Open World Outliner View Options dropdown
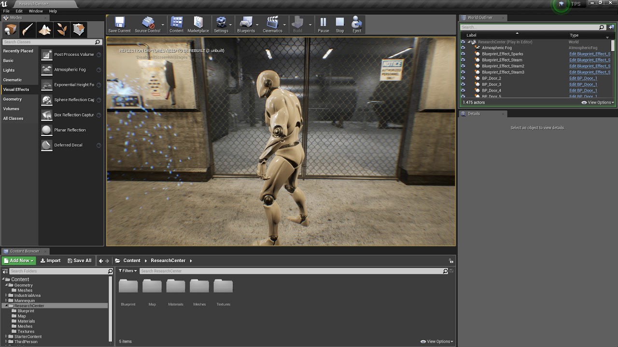Image resolution: width=618 pixels, height=347 pixels. (x=598, y=103)
